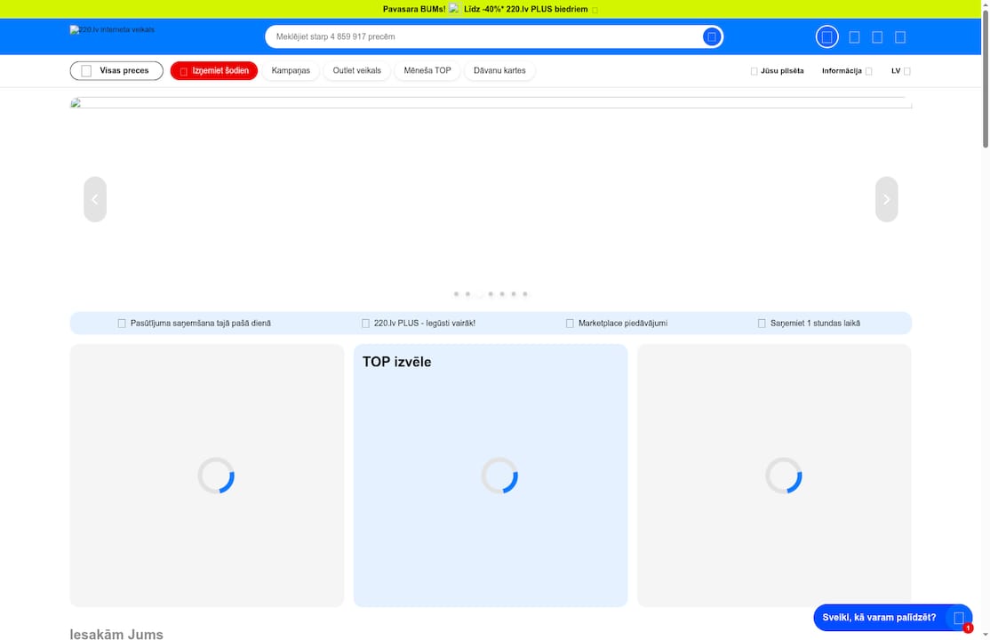Show previous banner with left arrow
The width and height of the screenshot is (990, 640).
tap(95, 199)
